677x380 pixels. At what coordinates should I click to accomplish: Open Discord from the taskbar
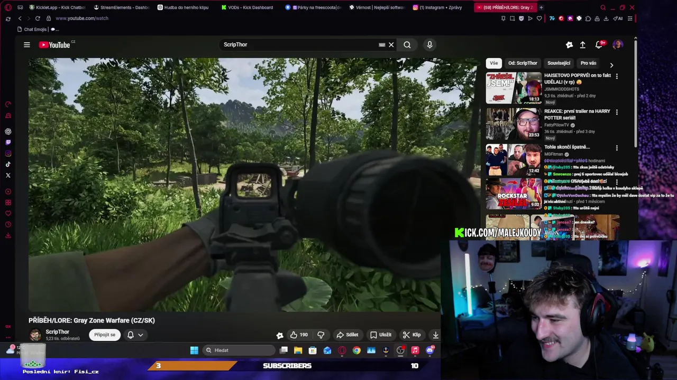(430, 350)
